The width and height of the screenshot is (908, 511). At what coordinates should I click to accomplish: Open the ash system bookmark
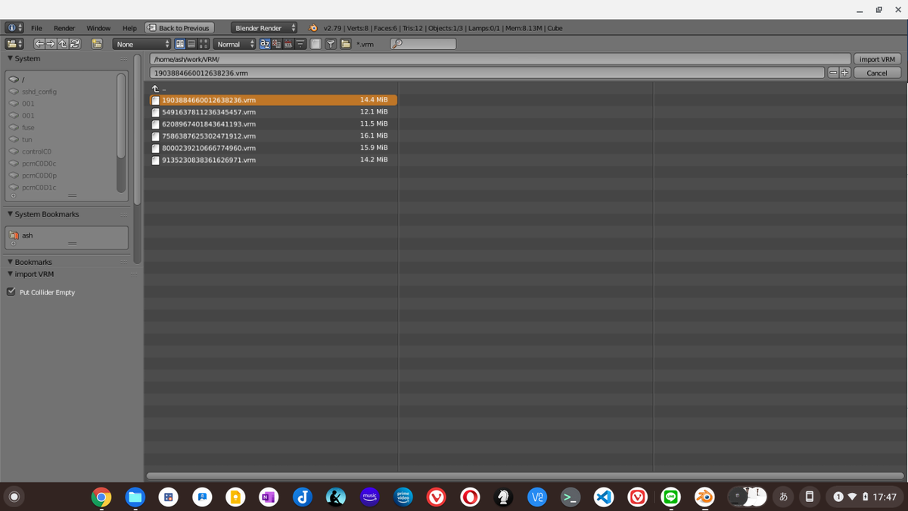pos(67,235)
